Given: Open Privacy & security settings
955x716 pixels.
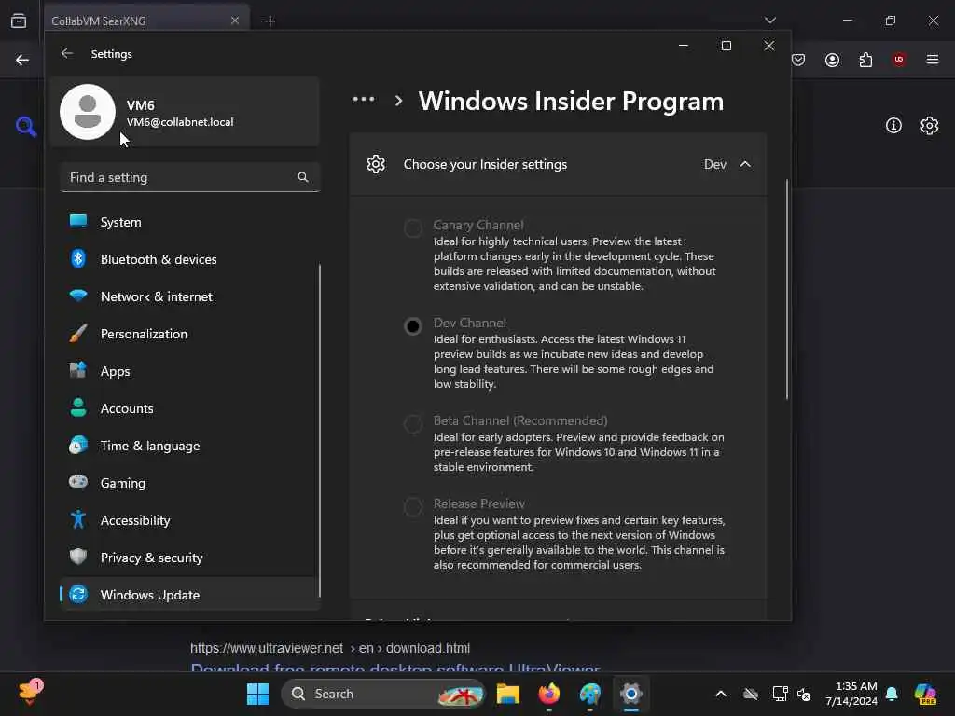Looking at the screenshot, I should [190, 558].
